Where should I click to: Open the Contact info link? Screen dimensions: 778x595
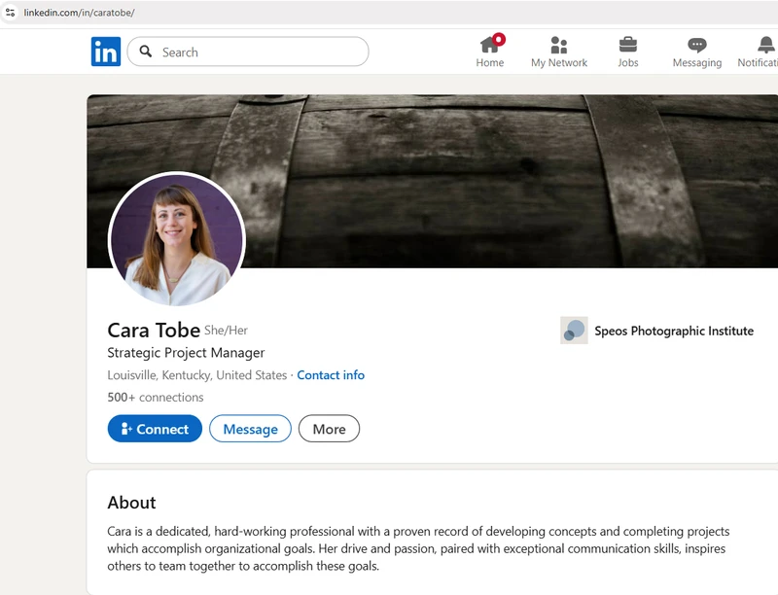click(x=331, y=375)
